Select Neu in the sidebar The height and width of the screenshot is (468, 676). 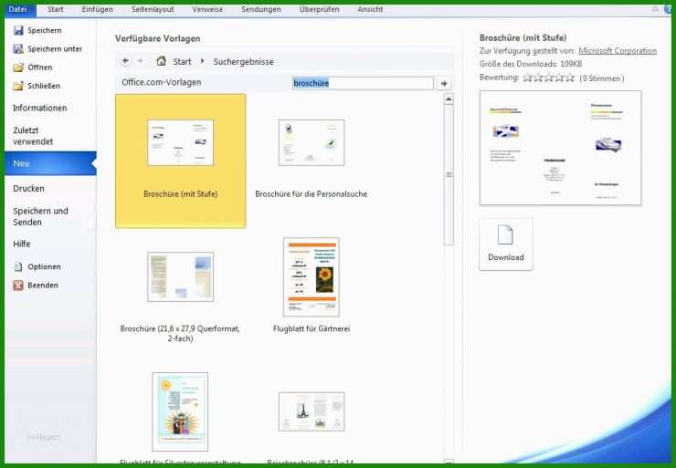point(50,163)
